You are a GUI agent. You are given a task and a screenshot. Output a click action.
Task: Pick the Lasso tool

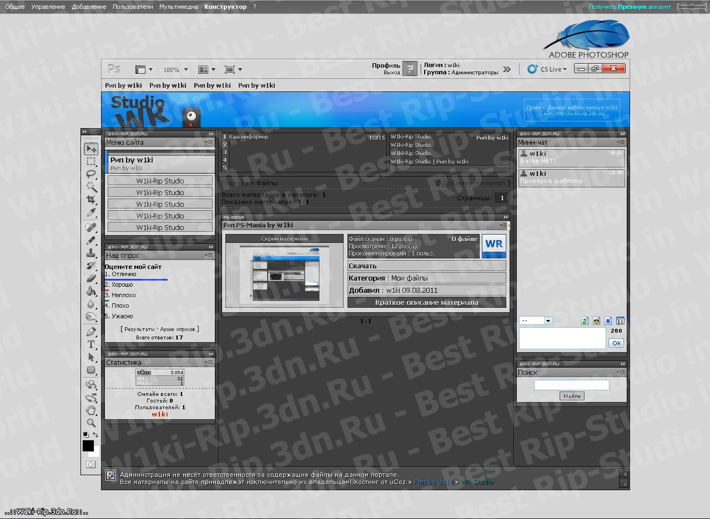click(x=91, y=174)
